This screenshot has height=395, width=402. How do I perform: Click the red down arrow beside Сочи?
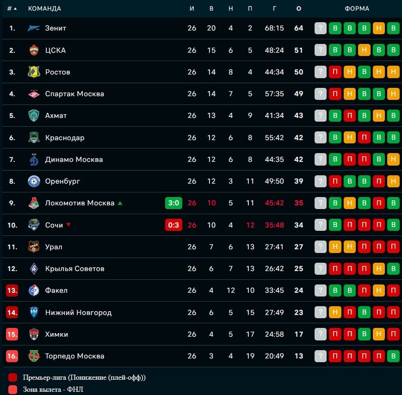(x=68, y=225)
